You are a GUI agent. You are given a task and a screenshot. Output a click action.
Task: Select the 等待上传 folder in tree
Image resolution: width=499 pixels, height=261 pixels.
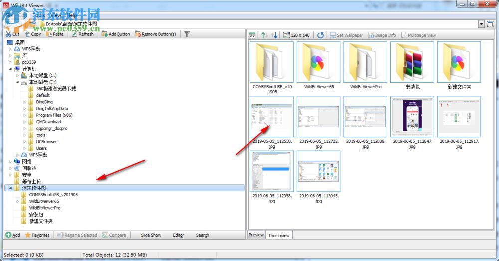[x=31, y=181]
